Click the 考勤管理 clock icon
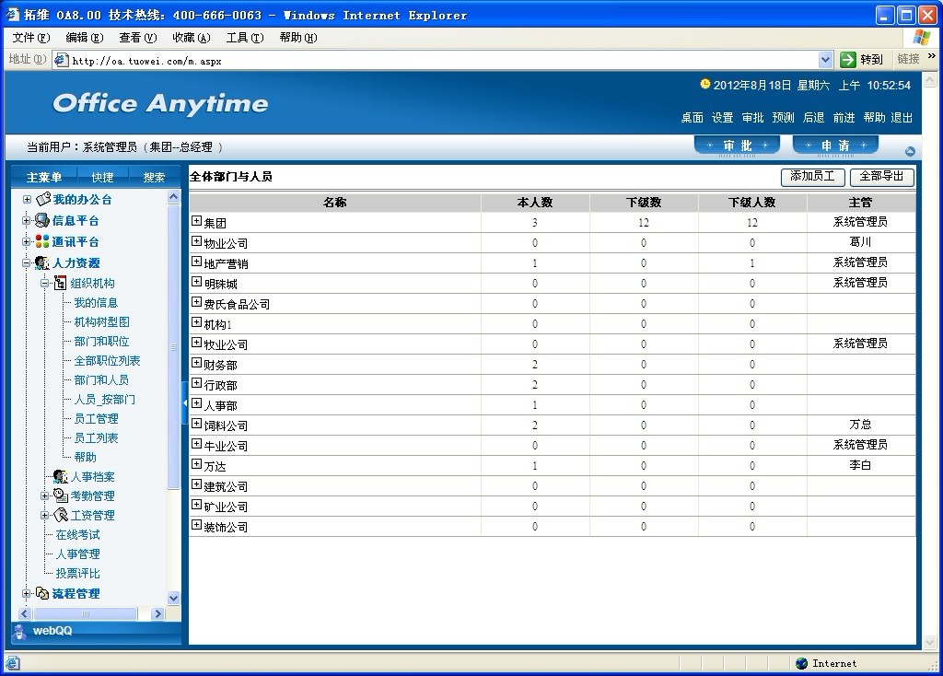This screenshot has width=943, height=676. pos(61,495)
